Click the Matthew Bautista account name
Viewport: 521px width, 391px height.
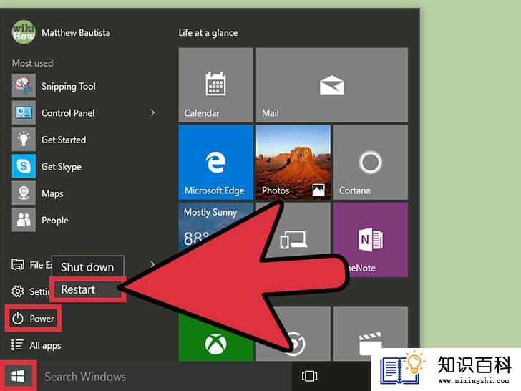pos(76,33)
